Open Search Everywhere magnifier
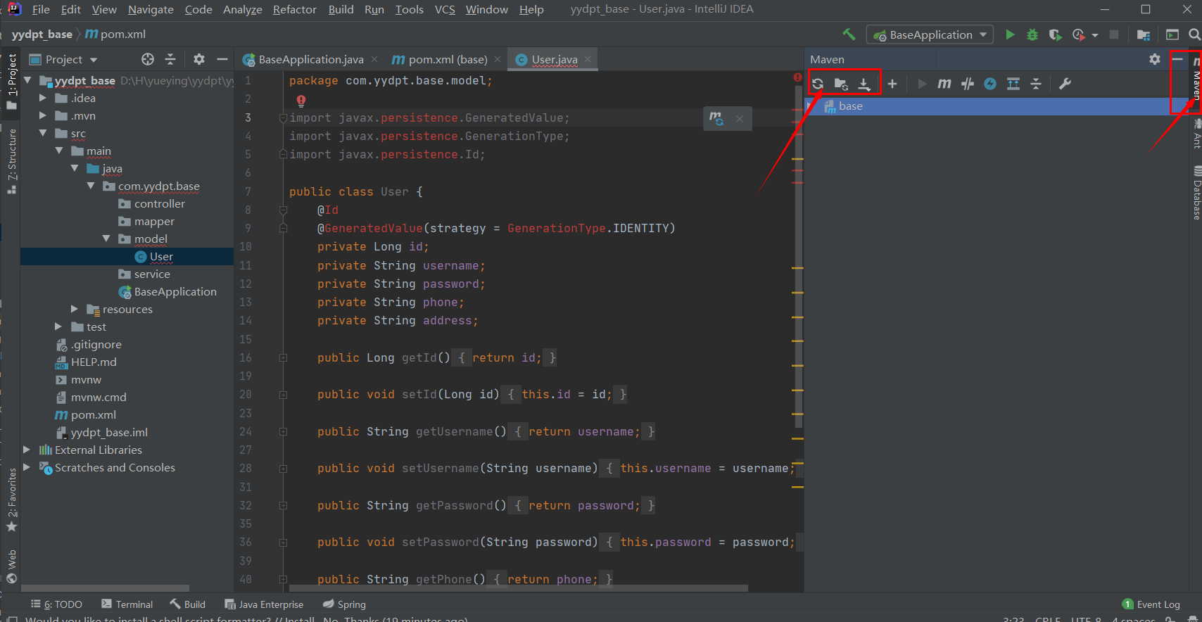The image size is (1202, 622). tap(1194, 34)
